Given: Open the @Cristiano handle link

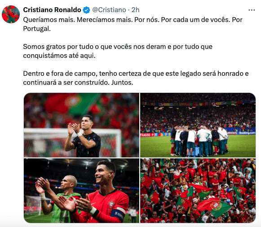Looking at the screenshot, I should click(109, 10).
